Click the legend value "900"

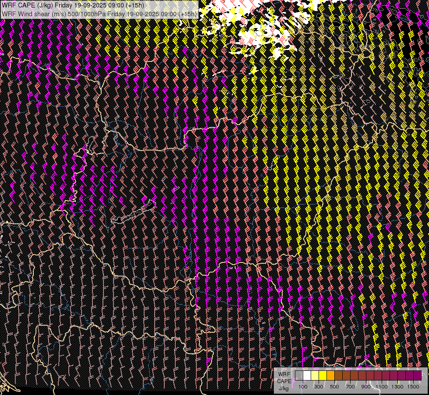[x=366, y=387]
